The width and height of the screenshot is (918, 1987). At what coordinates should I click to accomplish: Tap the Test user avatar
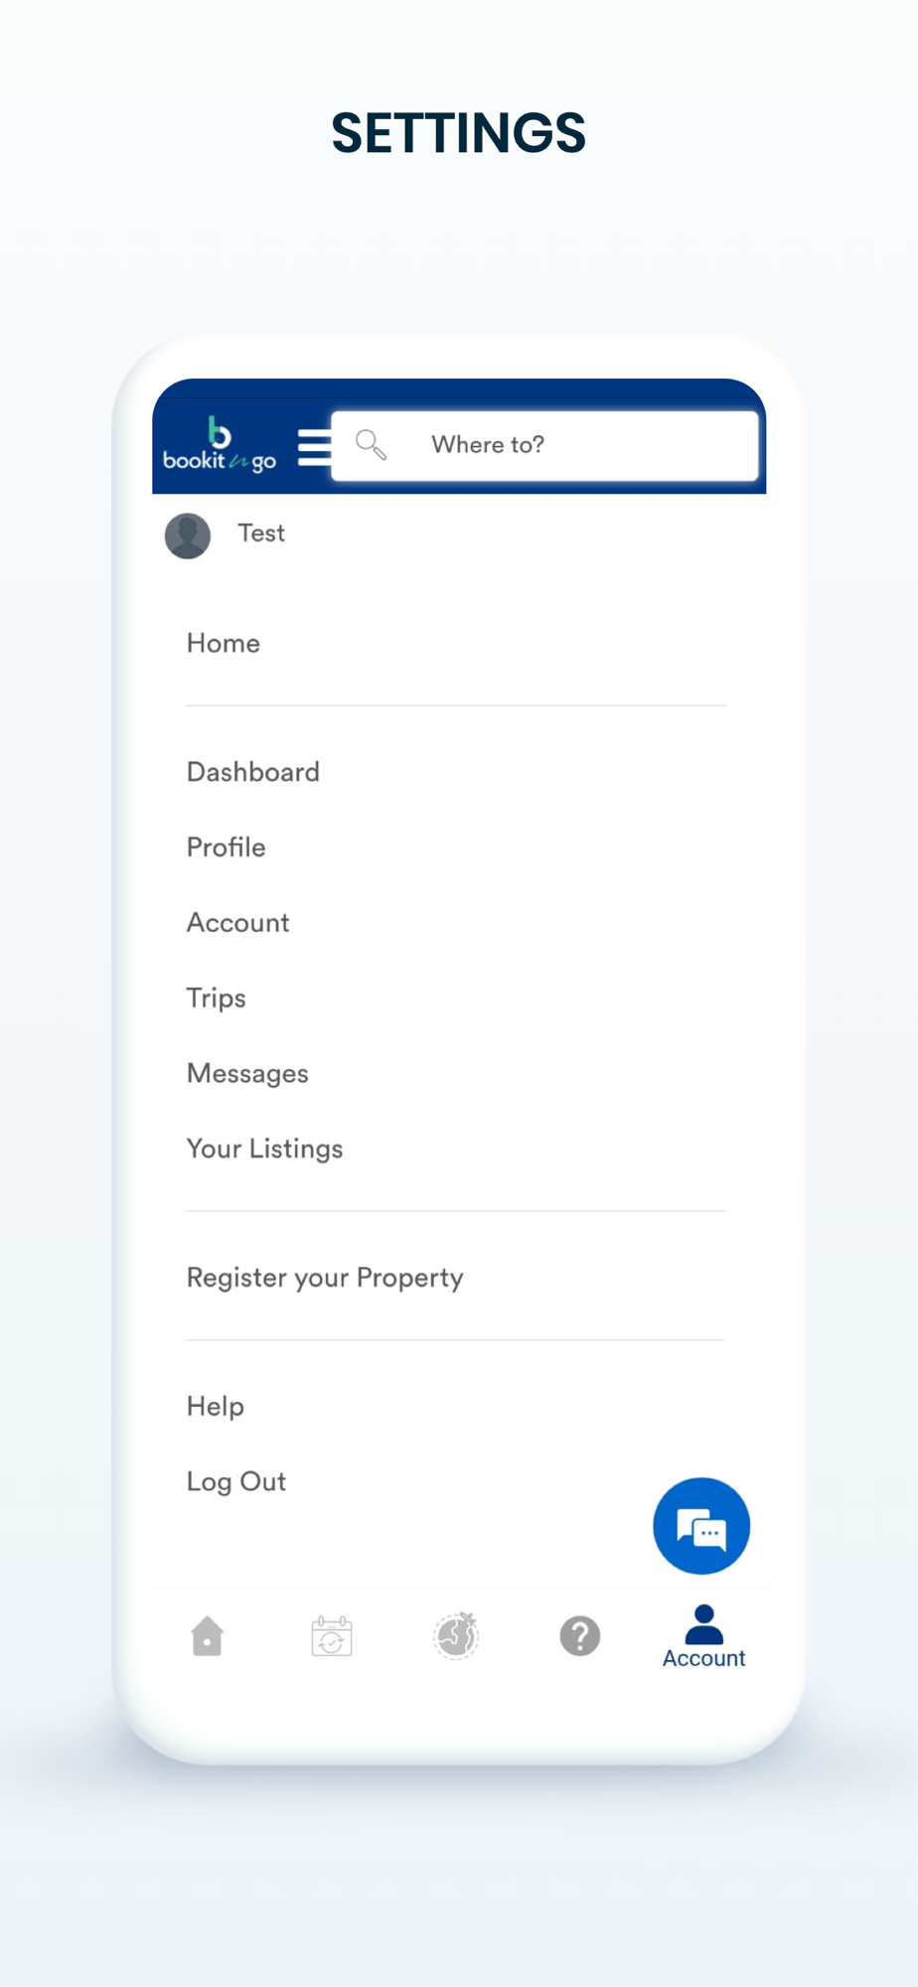(188, 535)
